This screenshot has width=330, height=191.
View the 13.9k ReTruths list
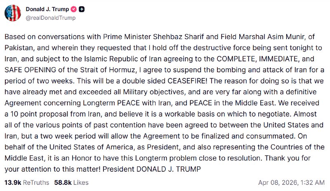click(x=27, y=182)
